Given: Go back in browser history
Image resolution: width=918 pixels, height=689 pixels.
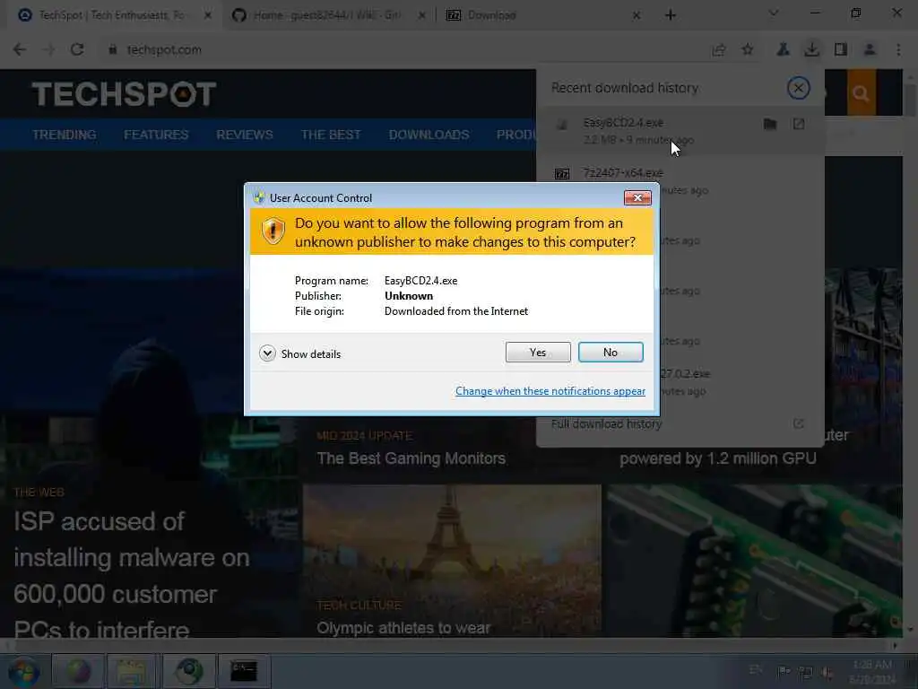Looking at the screenshot, I should pyautogui.click(x=20, y=50).
